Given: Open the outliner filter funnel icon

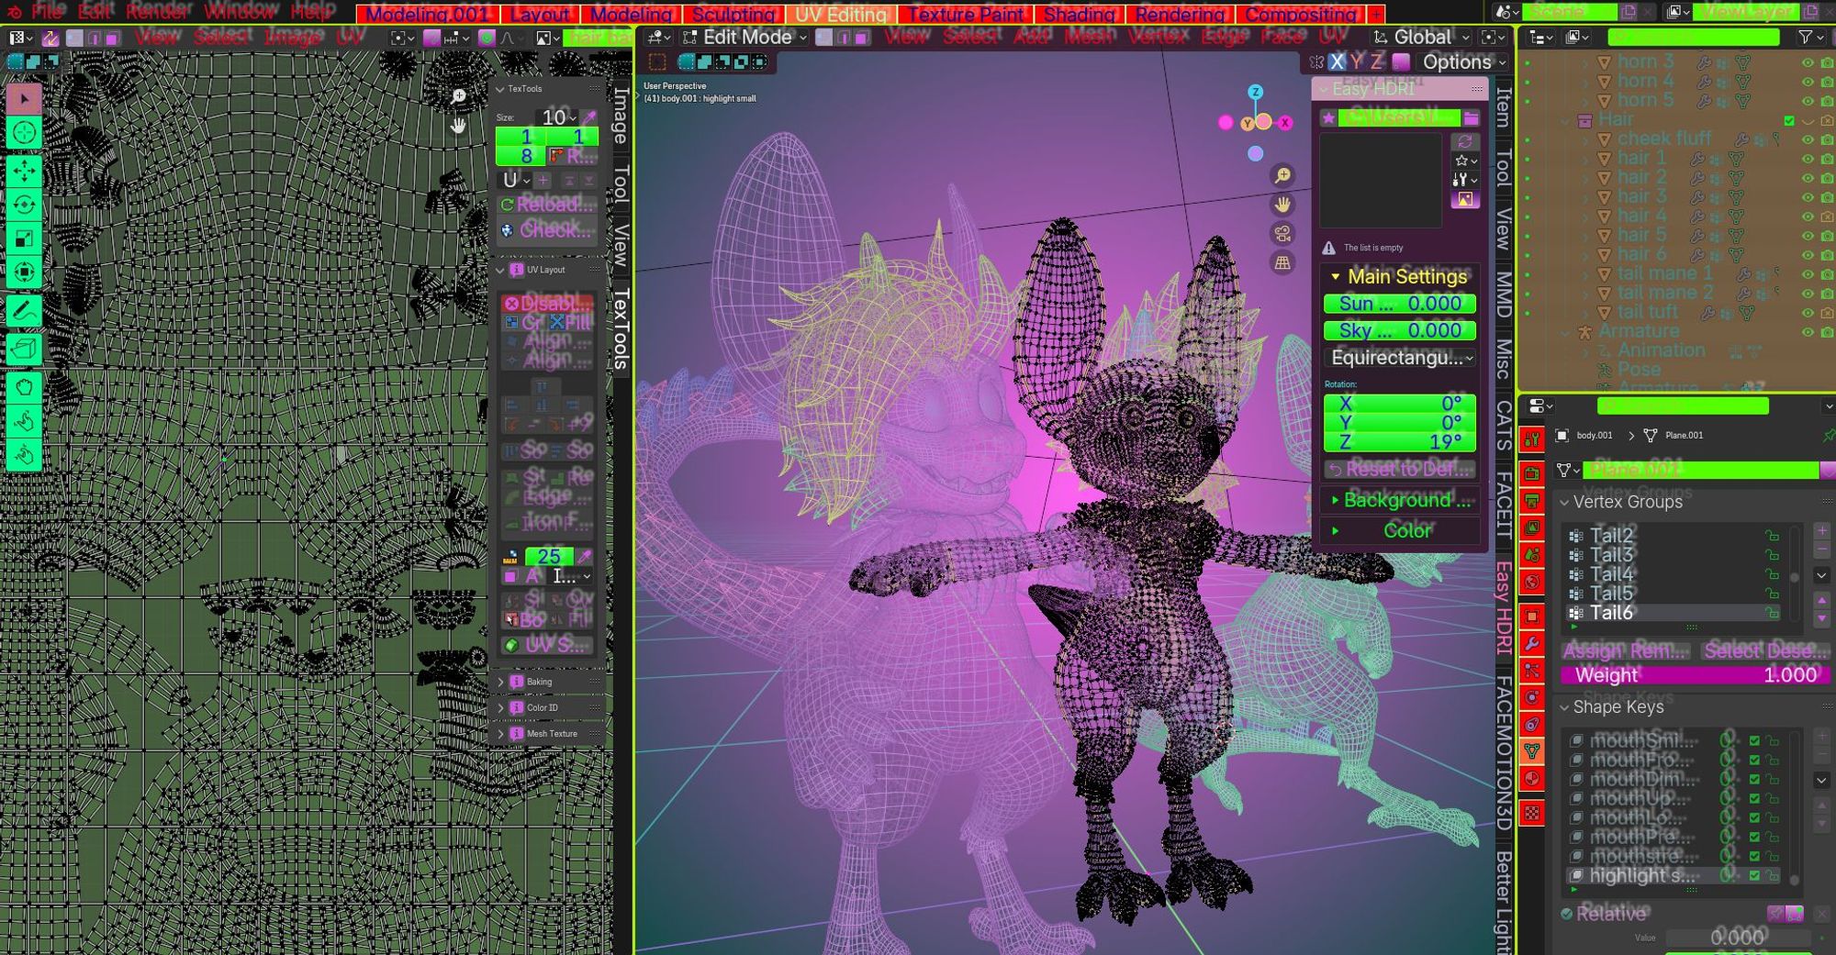Looking at the screenshot, I should [x=1806, y=37].
